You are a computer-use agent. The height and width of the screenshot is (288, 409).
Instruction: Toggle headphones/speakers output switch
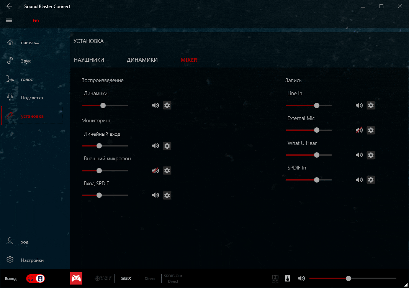click(36, 278)
